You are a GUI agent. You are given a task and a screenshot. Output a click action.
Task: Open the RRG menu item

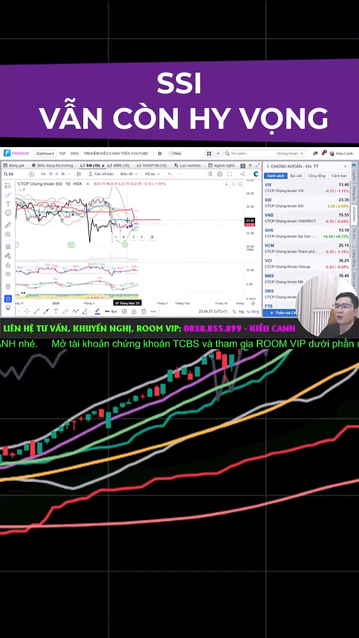click(x=74, y=154)
